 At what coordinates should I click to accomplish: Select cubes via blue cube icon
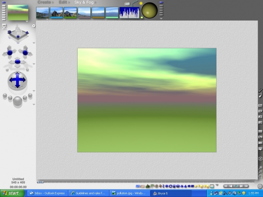pyautogui.click(x=178, y=186)
